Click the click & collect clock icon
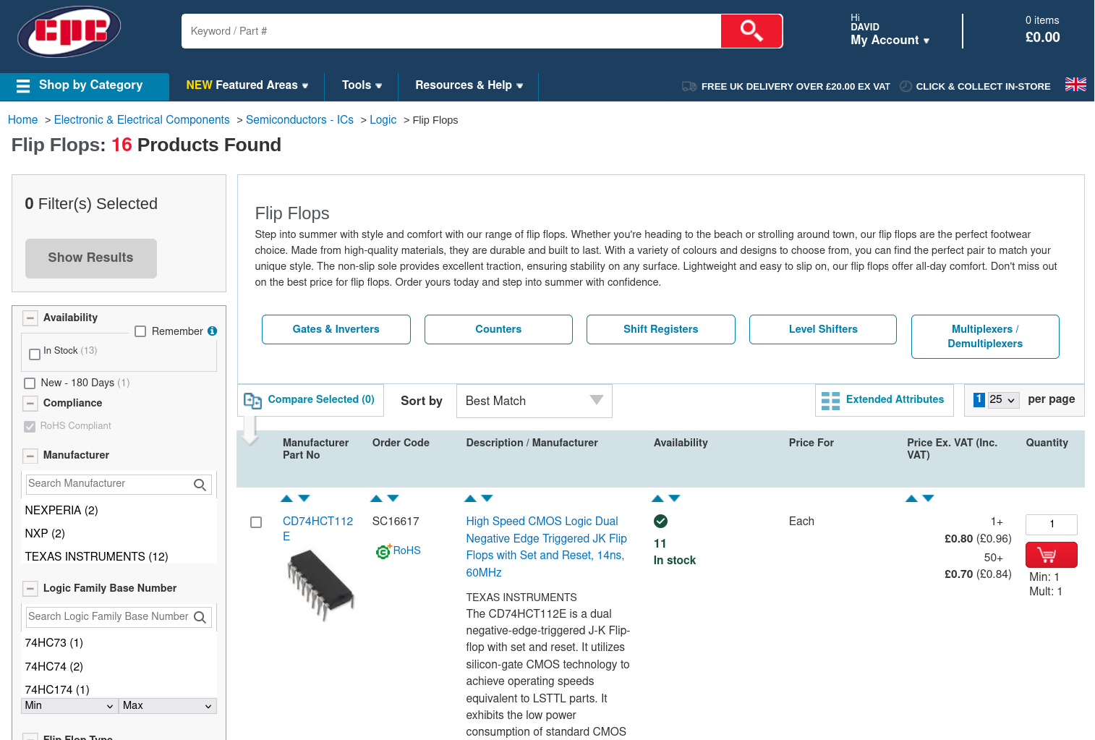This screenshot has height=740, width=1095. [x=906, y=86]
